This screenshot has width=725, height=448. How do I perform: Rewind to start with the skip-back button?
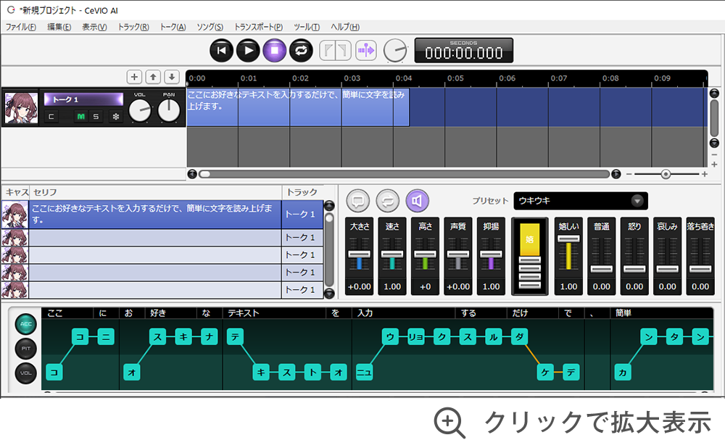[221, 51]
